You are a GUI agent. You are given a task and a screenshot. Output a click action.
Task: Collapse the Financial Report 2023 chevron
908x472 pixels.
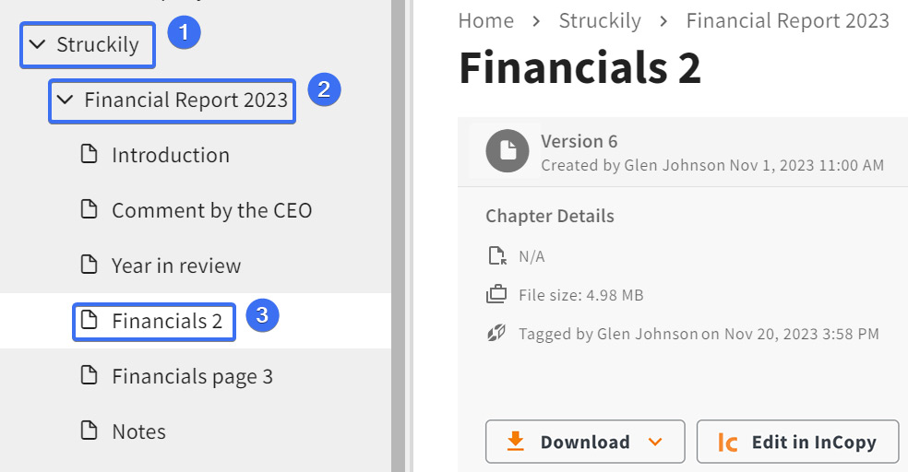click(x=65, y=100)
